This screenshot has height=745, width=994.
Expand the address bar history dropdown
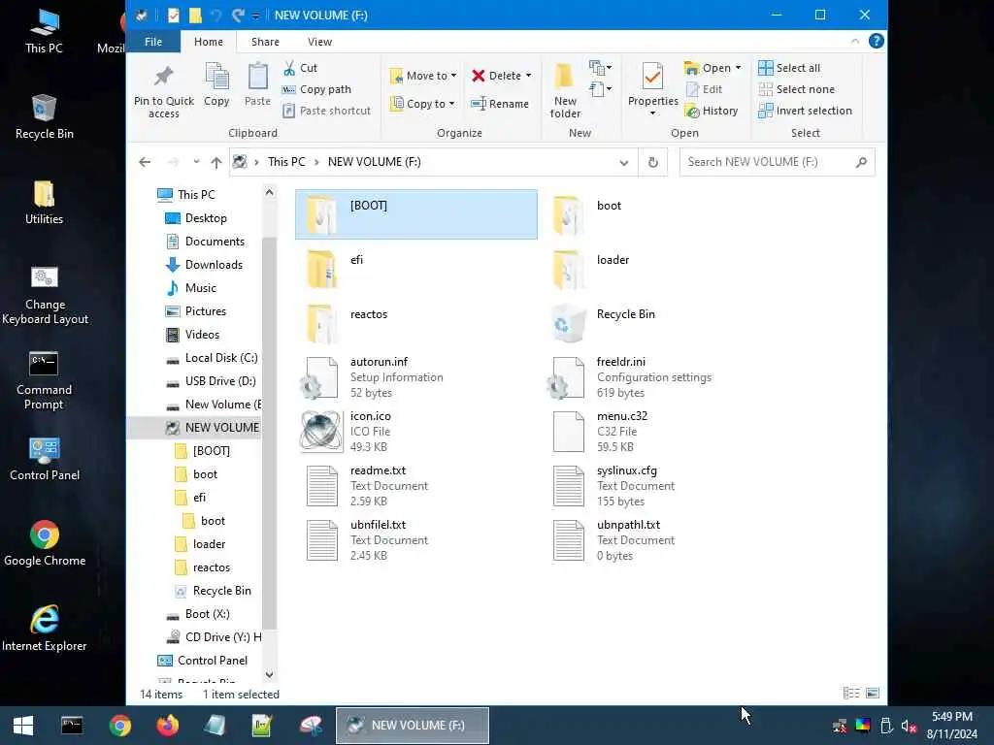624,163
